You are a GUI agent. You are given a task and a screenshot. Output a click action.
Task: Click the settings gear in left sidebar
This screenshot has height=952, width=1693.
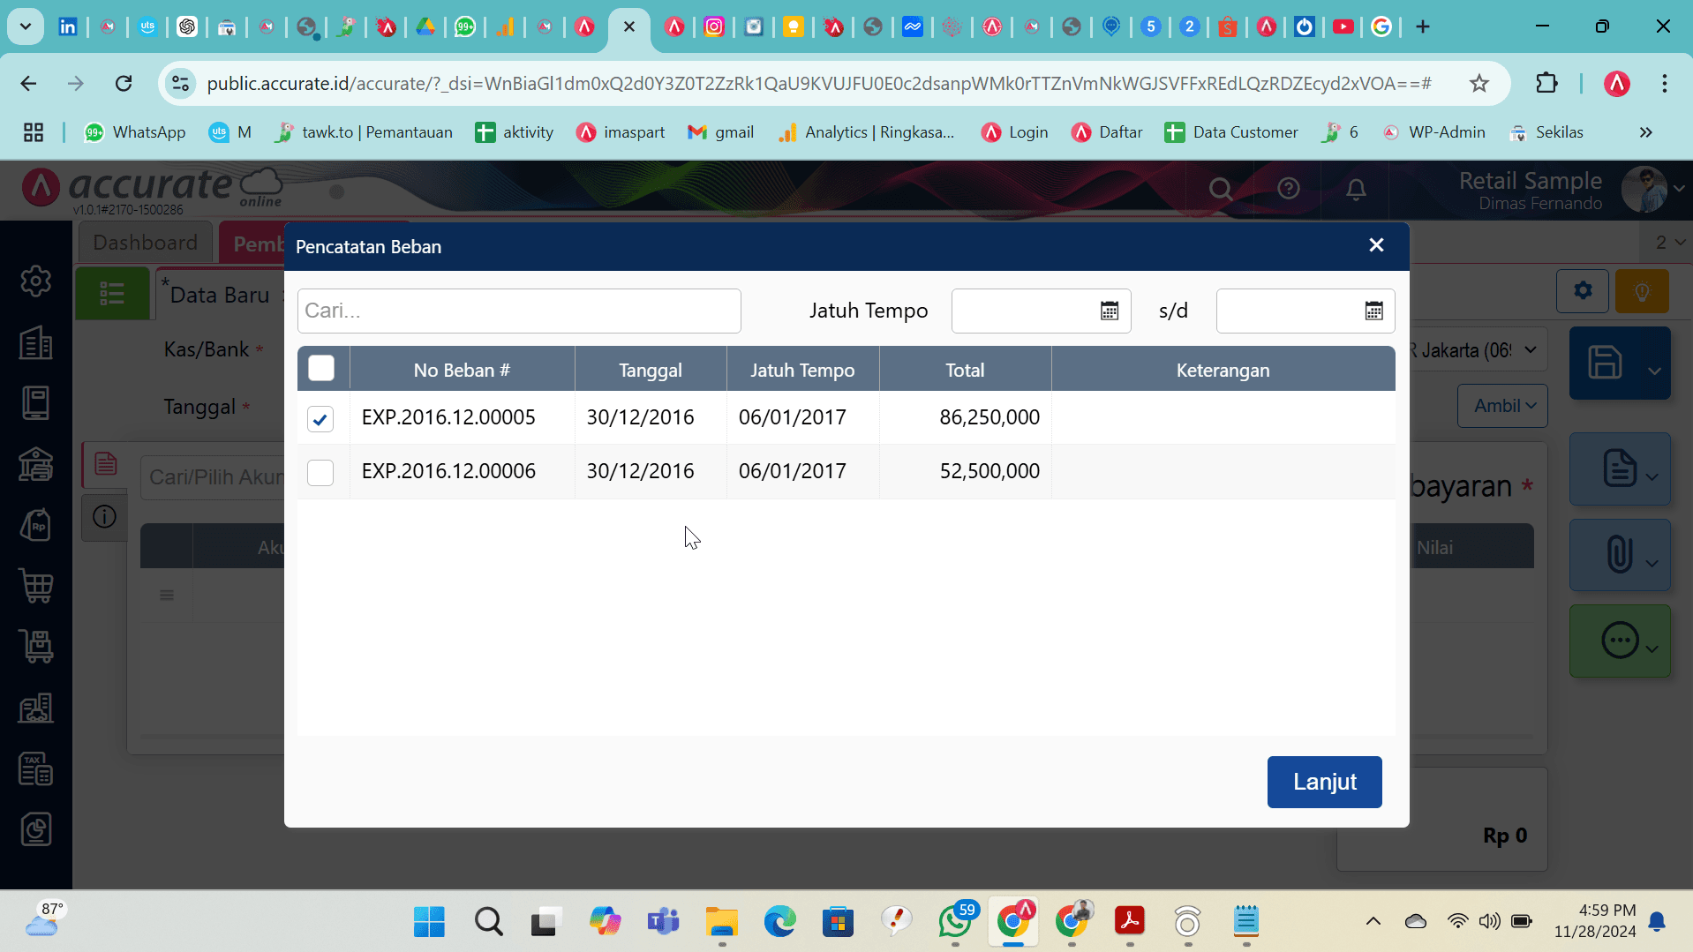(35, 281)
